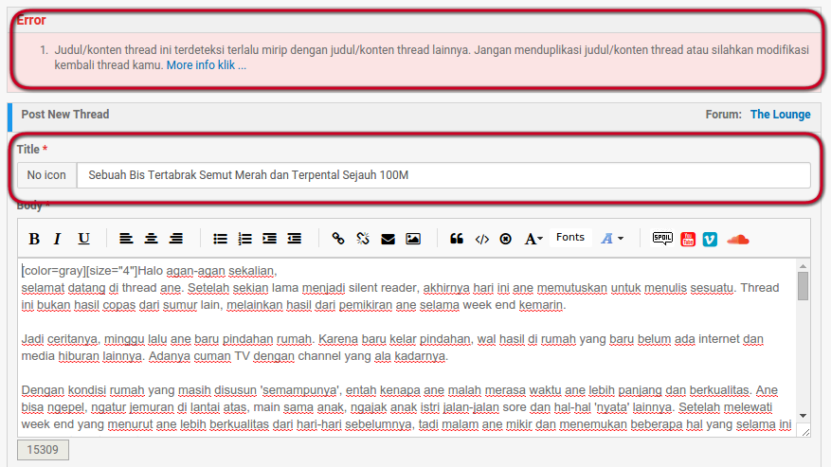Open the blue font color dropdown

[611, 239]
